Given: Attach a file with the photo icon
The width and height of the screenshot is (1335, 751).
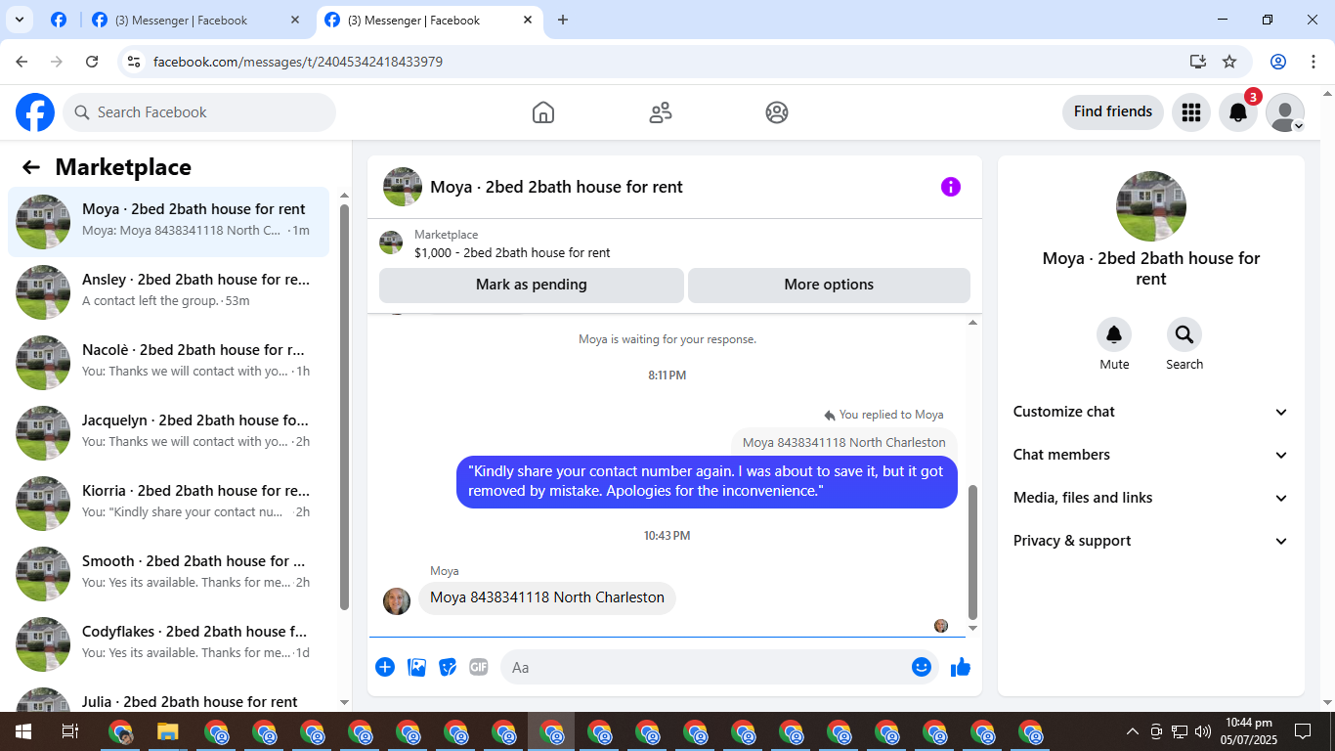Looking at the screenshot, I should click(x=416, y=667).
